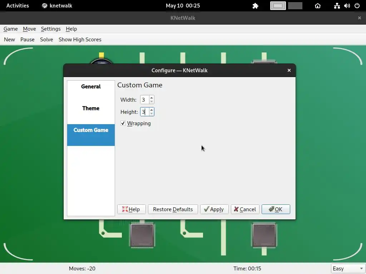
Task: Click the knetwalk app menu icon
Action: pyautogui.click(x=44, y=6)
